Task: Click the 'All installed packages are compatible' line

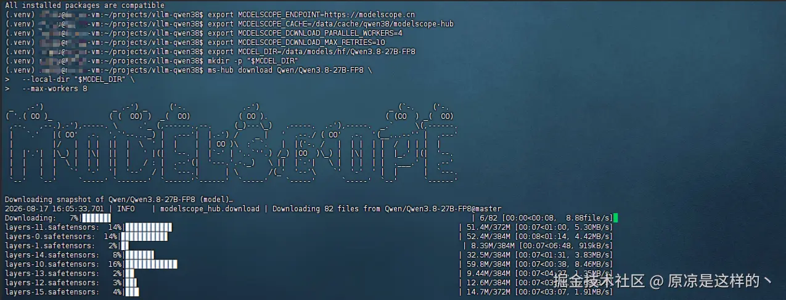Action: pos(84,6)
